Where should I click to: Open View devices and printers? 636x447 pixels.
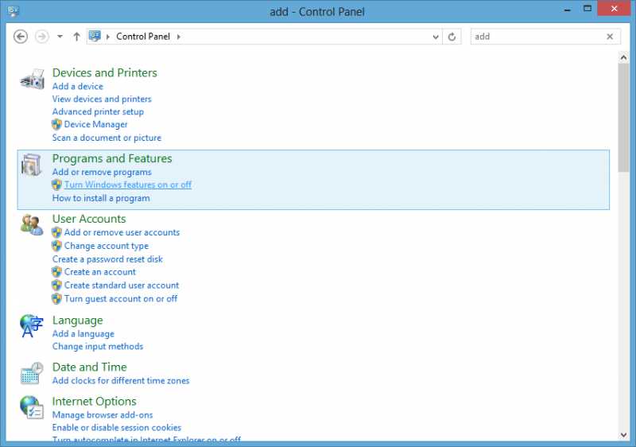point(102,99)
